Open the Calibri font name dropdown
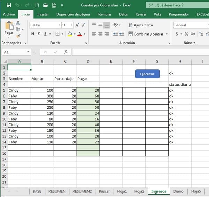The height and width of the screenshot is (197, 209). click(58, 25)
